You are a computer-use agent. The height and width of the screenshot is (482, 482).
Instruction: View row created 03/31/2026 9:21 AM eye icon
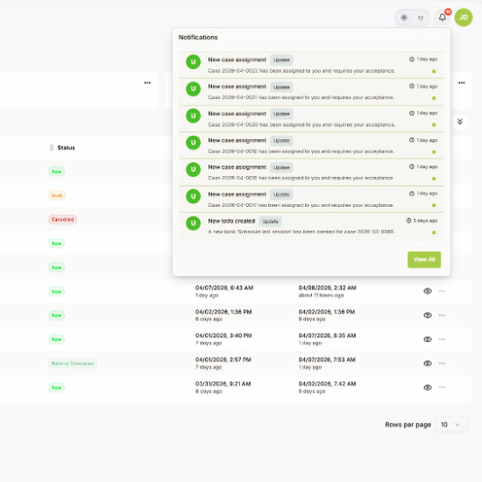point(428,387)
